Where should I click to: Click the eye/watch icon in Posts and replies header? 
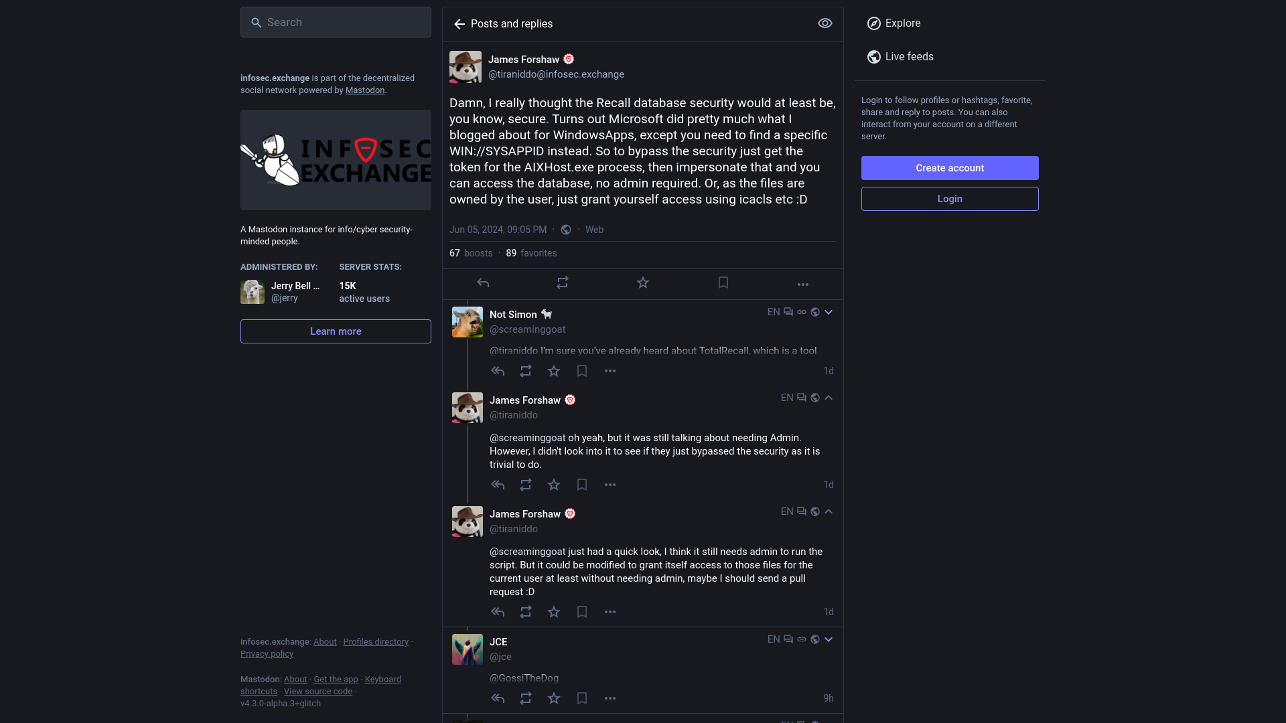click(x=825, y=23)
